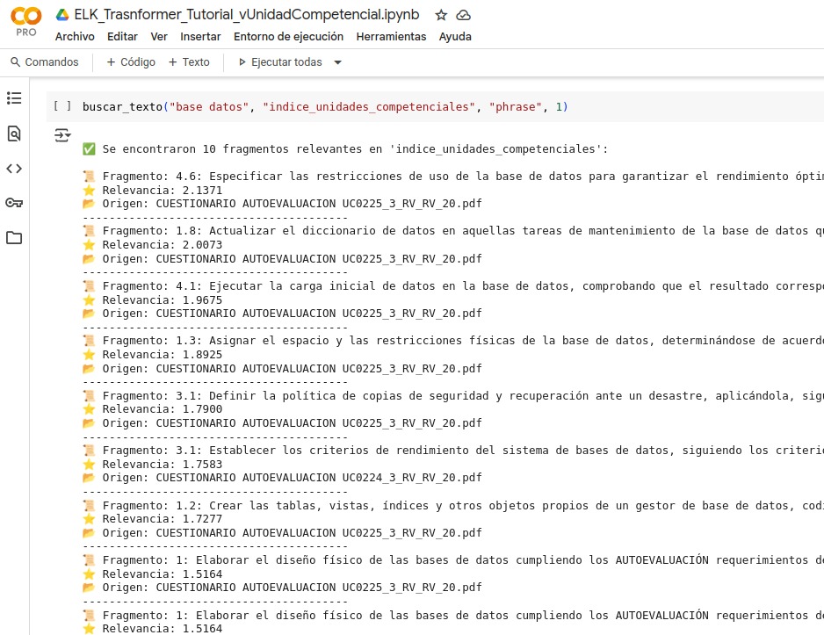Click the cloud saved status icon
Image resolution: width=824 pixels, height=635 pixels.
tap(464, 16)
